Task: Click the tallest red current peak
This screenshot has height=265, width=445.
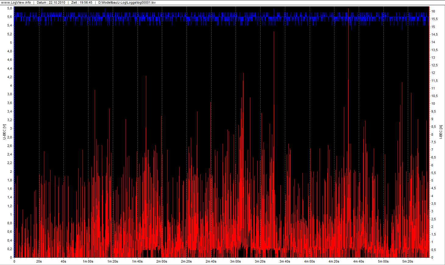Action: click(274, 32)
